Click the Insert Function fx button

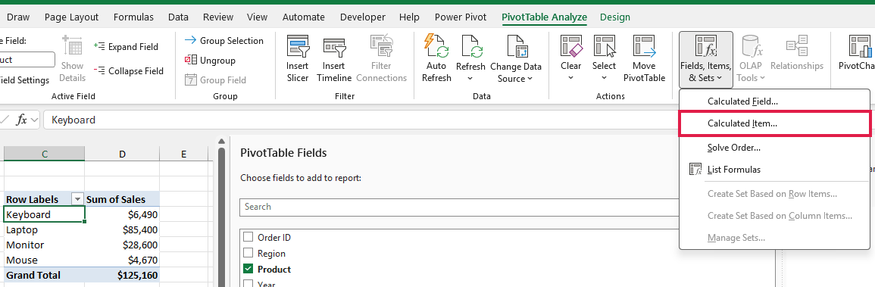(22, 120)
